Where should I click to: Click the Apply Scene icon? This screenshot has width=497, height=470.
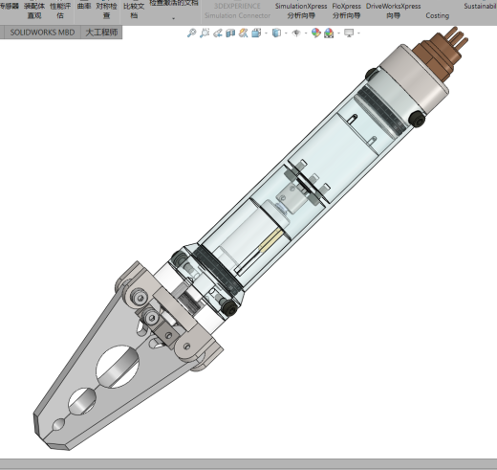coord(329,33)
